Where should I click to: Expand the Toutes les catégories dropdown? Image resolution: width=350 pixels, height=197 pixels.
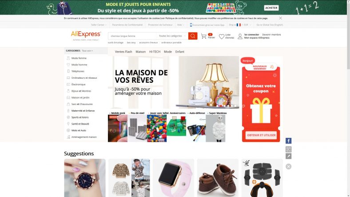click(x=172, y=36)
